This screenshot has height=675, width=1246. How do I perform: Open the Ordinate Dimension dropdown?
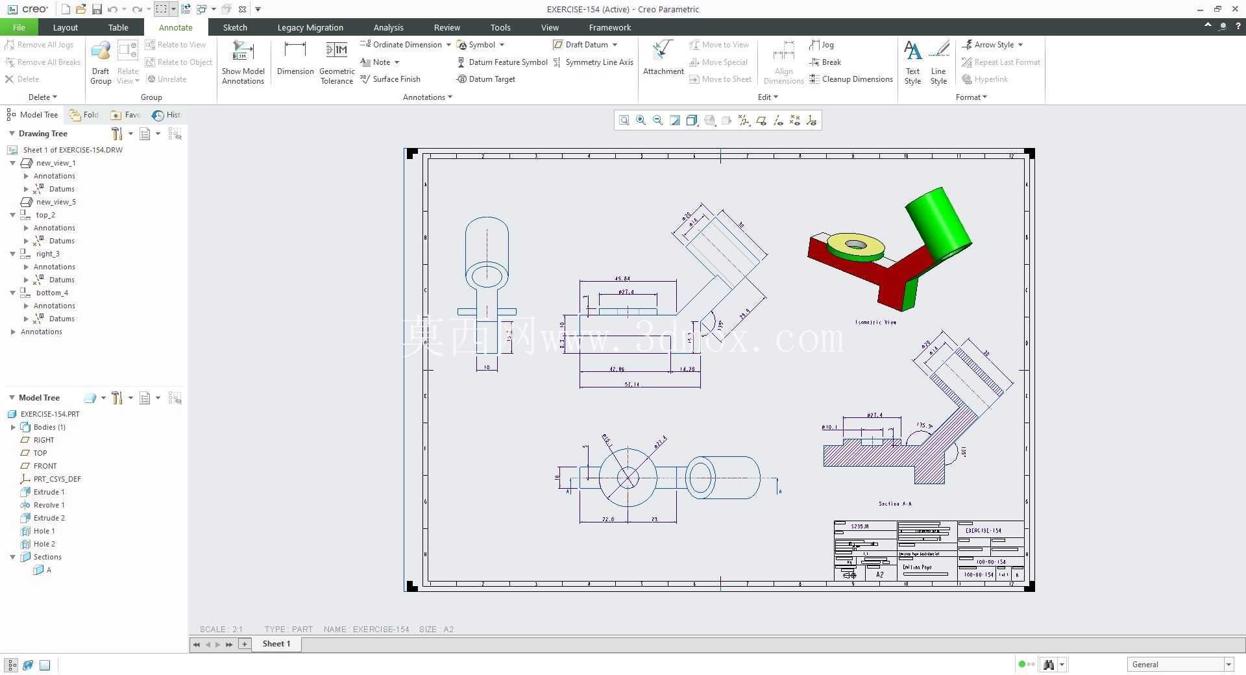[448, 45]
